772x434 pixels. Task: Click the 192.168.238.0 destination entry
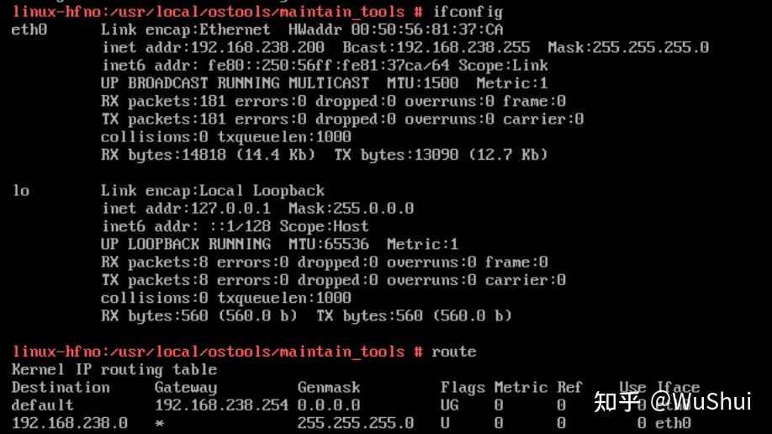tap(70, 423)
